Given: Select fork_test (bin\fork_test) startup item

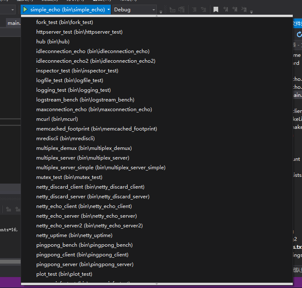Looking at the screenshot, I should (157, 22).
